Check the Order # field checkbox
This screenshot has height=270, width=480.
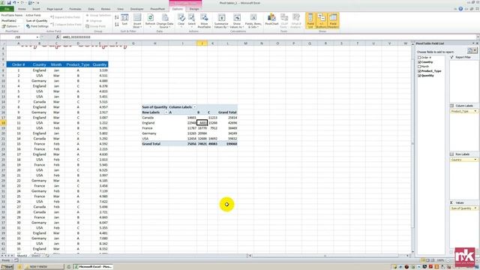tap(419, 58)
